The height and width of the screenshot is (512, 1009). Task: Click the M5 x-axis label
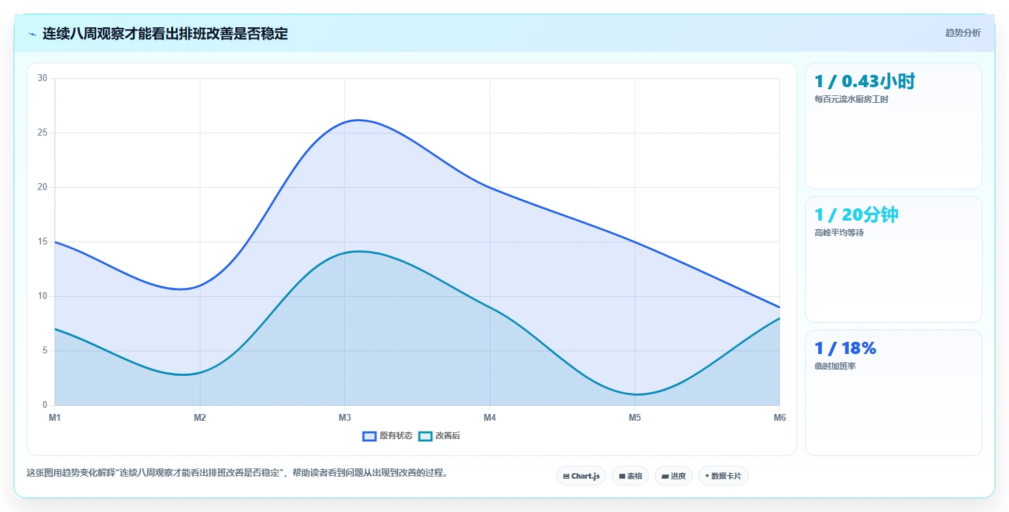(x=635, y=418)
